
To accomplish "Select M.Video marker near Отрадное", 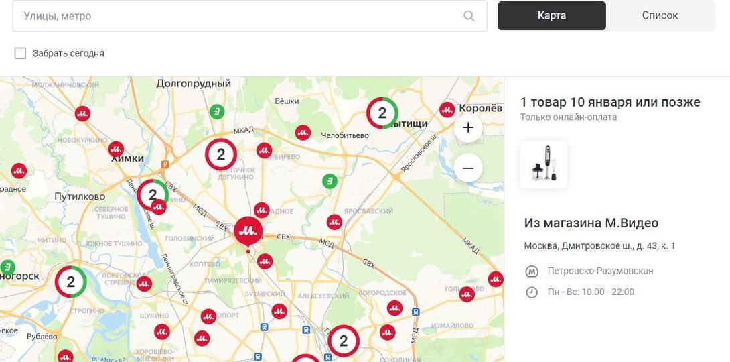I will [262, 210].
